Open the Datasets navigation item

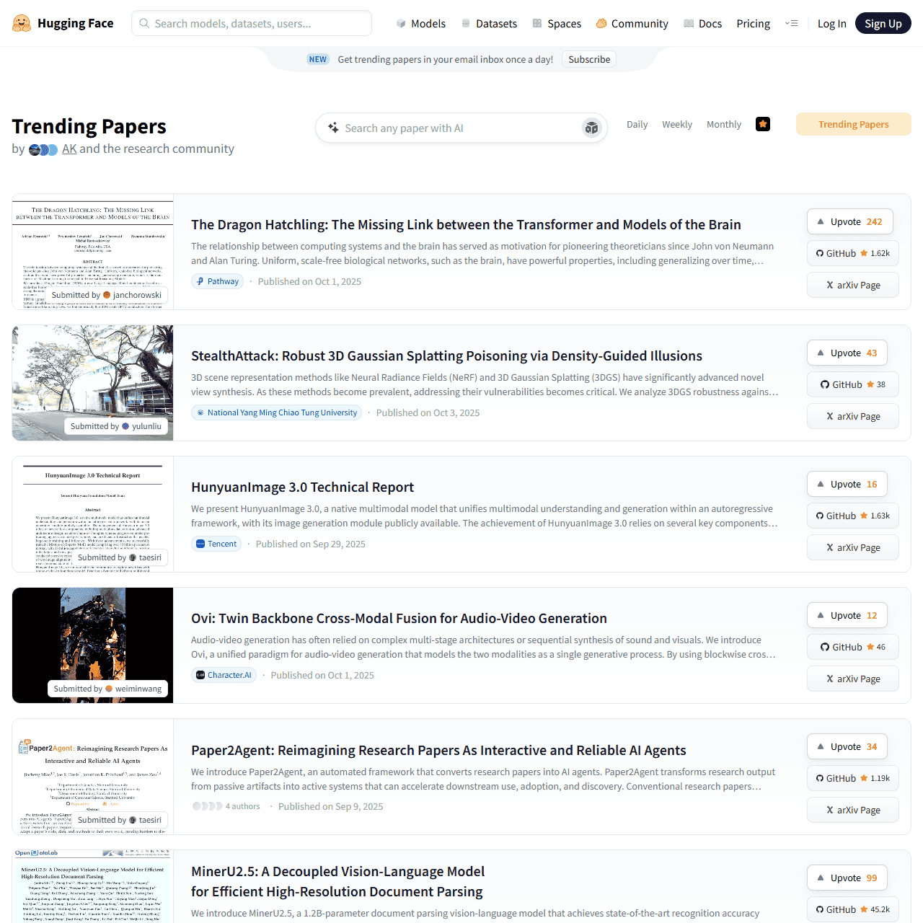point(489,23)
